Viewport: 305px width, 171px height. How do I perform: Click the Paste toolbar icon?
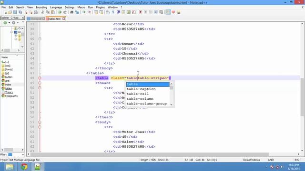53,12
